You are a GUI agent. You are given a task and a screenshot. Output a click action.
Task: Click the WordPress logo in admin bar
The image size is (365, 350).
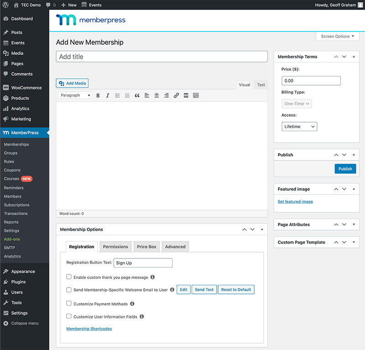coord(5,5)
